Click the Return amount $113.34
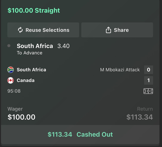 click(x=139, y=117)
